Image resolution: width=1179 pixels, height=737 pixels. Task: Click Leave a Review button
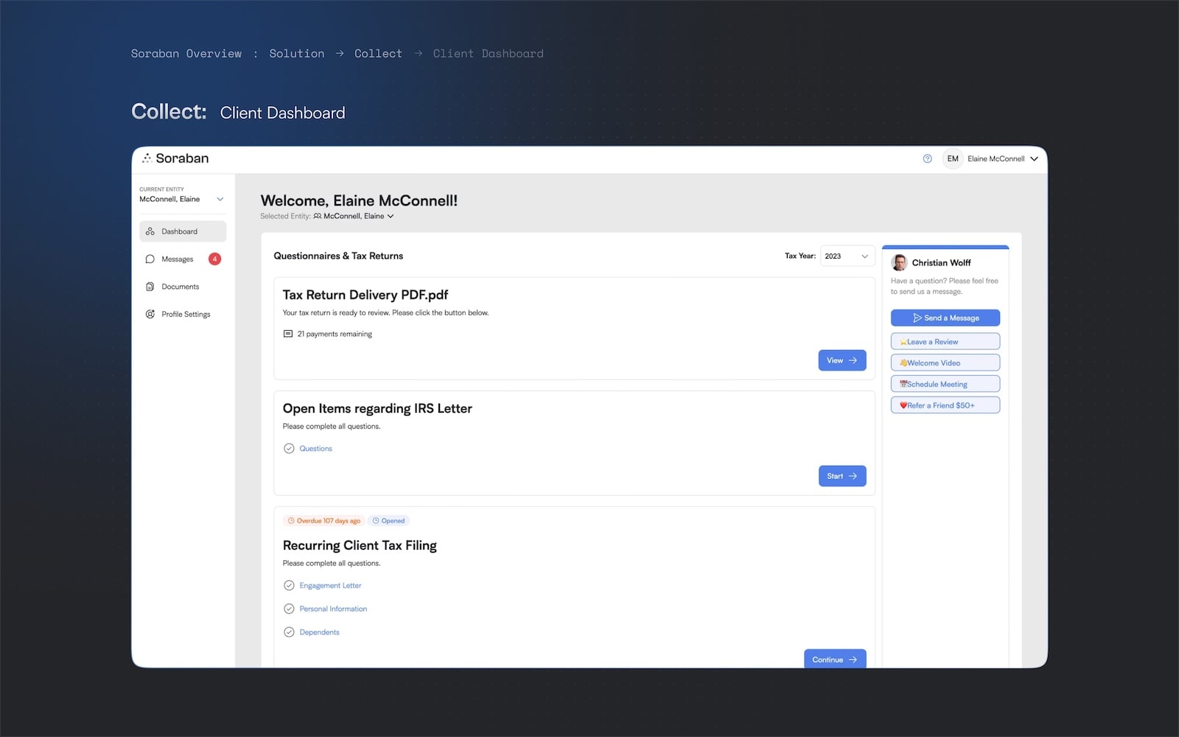(x=945, y=341)
